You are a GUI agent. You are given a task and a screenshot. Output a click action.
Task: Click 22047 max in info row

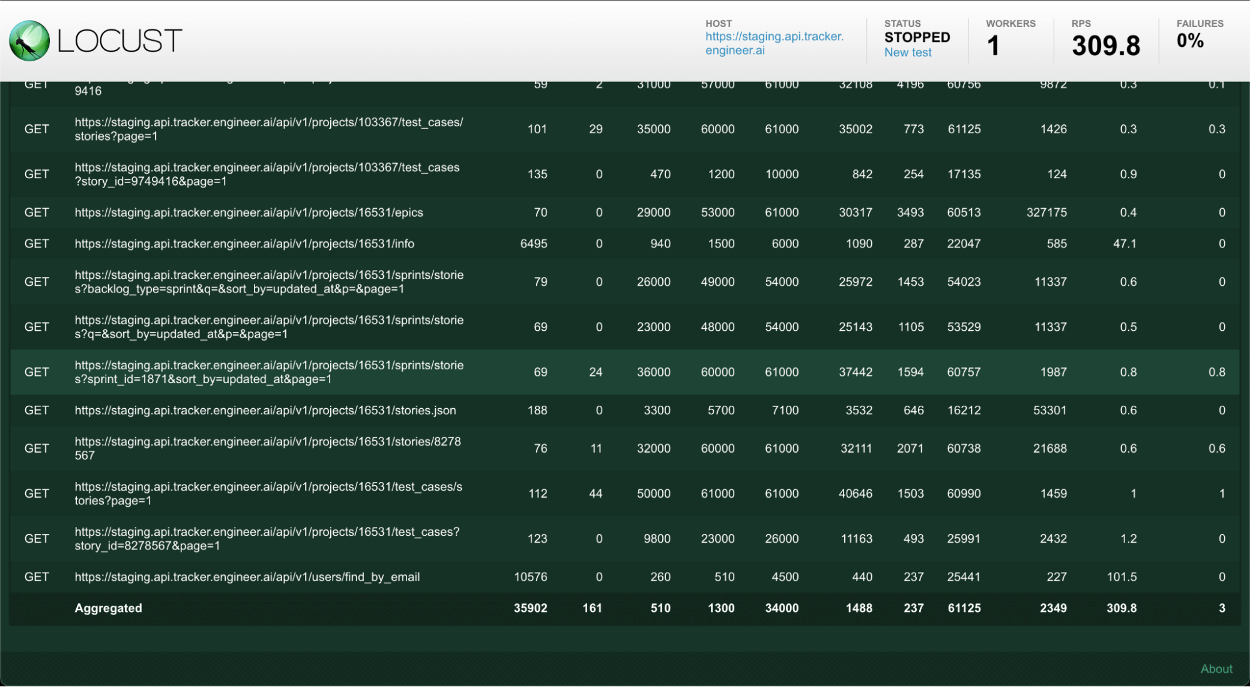pyautogui.click(x=964, y=244)
